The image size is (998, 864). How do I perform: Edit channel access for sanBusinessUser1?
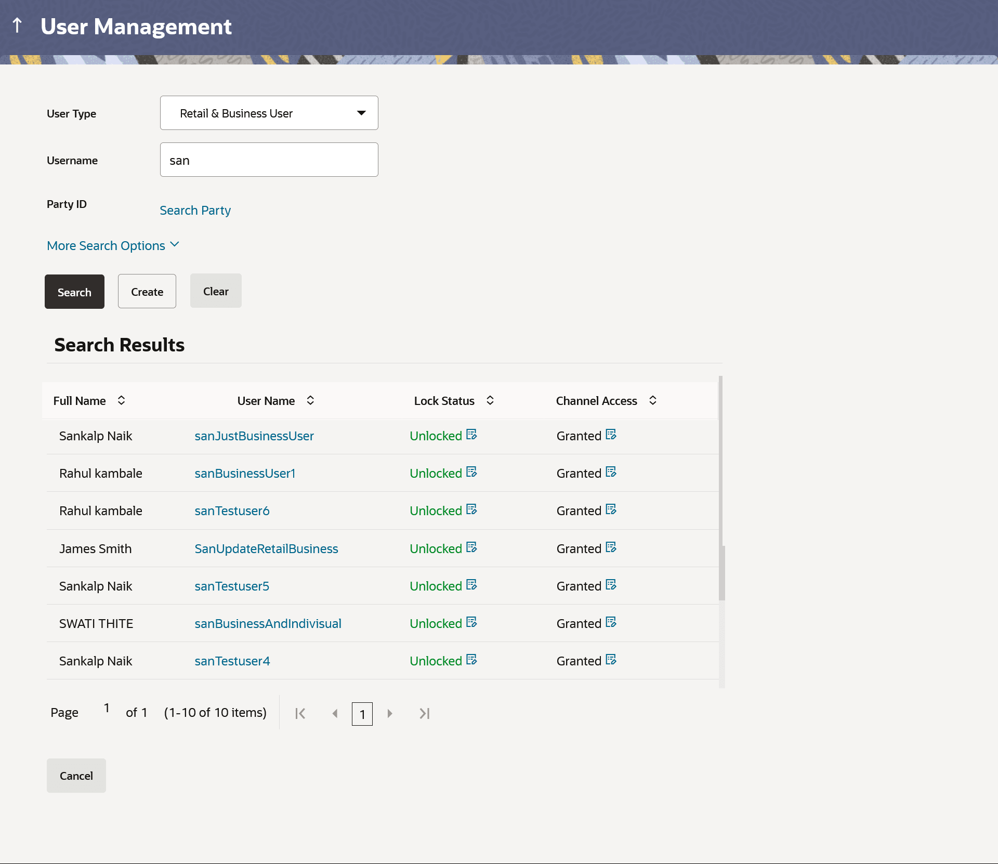pos(611,472)
